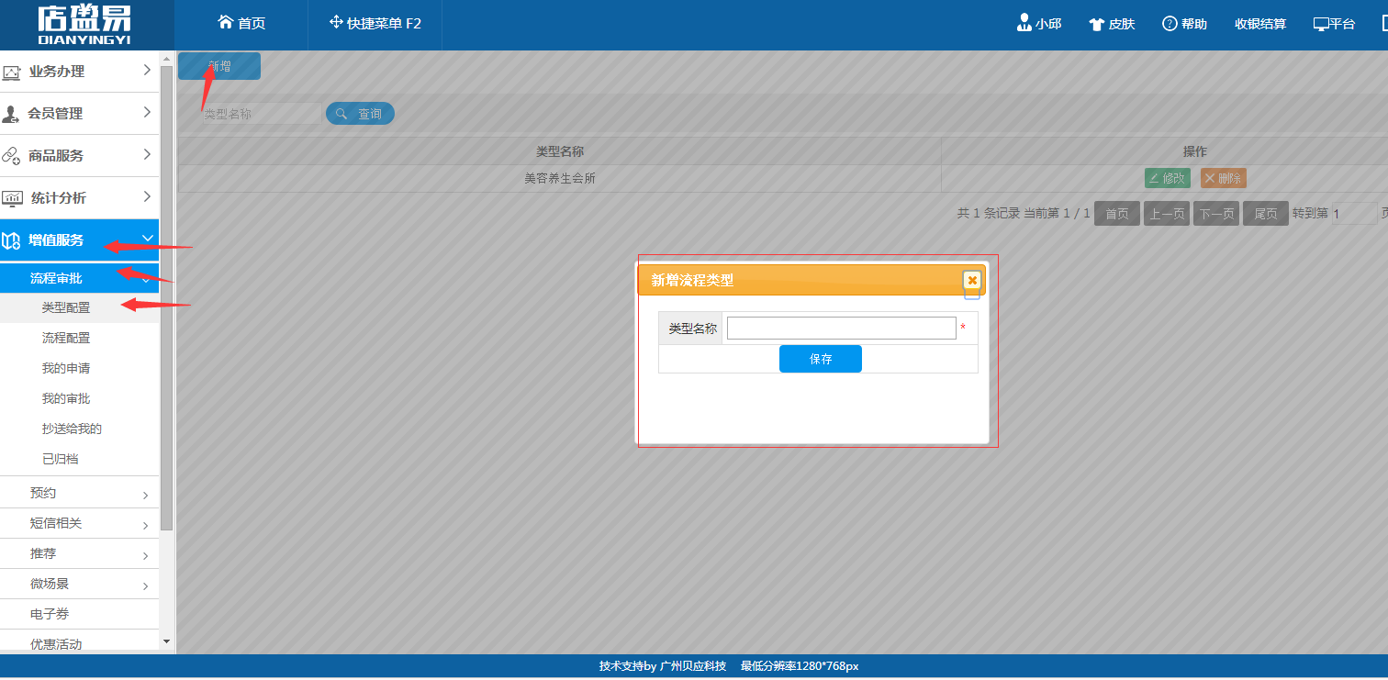The image size is (1388, 680).
Task: Click the 店盈易 logo
Action: point(84,25)
